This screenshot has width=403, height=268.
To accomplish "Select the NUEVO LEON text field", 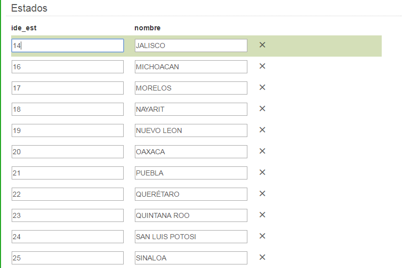I will pyautogui.click(x=191, y=130).
